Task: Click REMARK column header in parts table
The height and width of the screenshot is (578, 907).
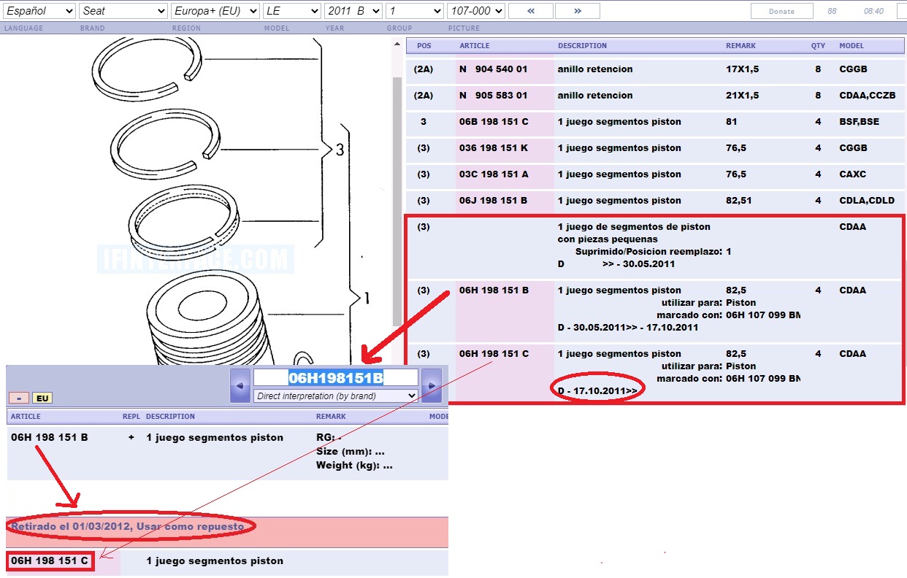Action: point(741,45)
